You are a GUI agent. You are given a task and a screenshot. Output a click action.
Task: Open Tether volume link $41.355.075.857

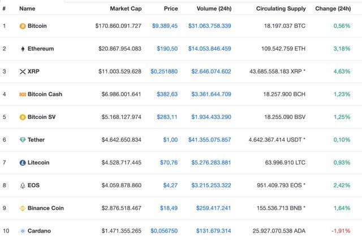(x=210, y=140)
